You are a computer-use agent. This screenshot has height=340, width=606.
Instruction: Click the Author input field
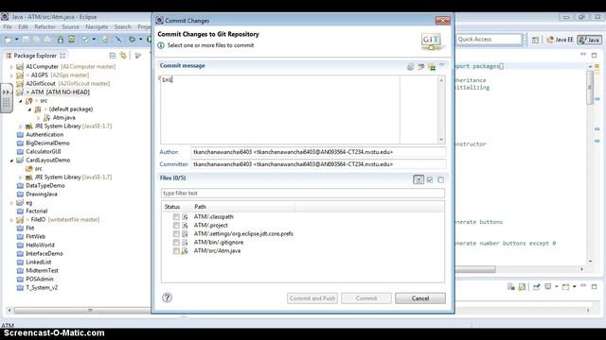tap(318, 152)
